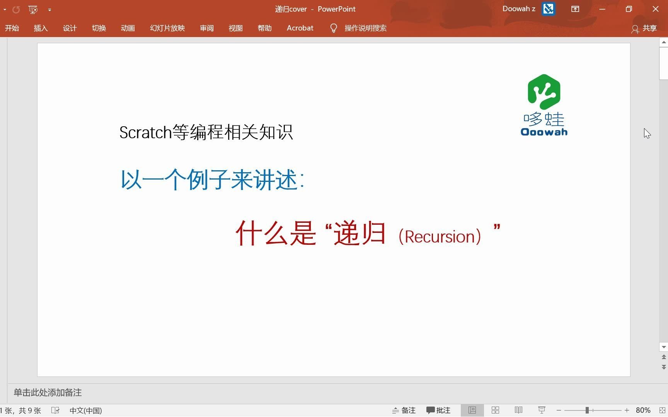Viewport: 668px width, 417px height.
Task: Open the 帮助 tab
Action: point(265,28)
